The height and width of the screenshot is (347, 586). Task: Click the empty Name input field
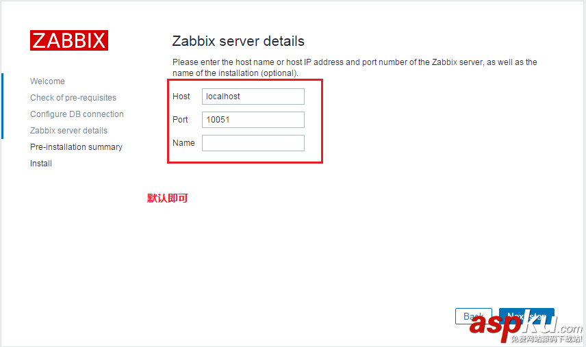click(253, 143)
